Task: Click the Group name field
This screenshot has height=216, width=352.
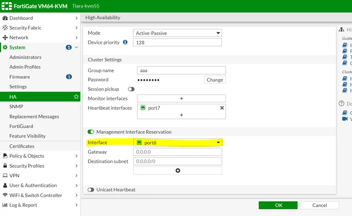Action: pos(182,70)
